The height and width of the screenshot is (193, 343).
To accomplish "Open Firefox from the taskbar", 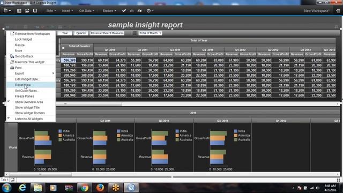I will (x=100, y=188).
